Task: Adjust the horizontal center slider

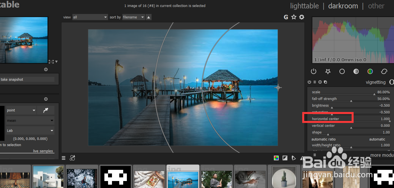Action: (351, 119)
